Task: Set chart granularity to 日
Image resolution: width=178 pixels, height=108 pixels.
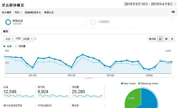Action: 160,39
